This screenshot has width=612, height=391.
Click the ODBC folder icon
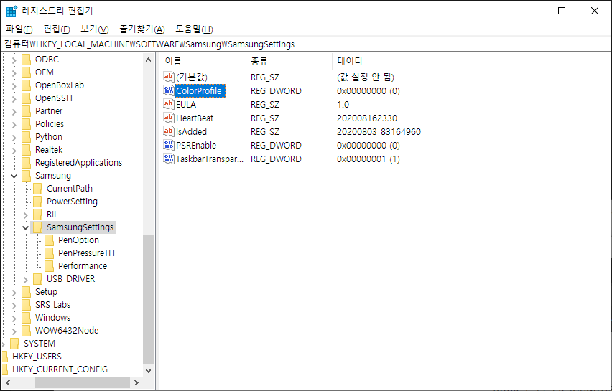[26, 60]
